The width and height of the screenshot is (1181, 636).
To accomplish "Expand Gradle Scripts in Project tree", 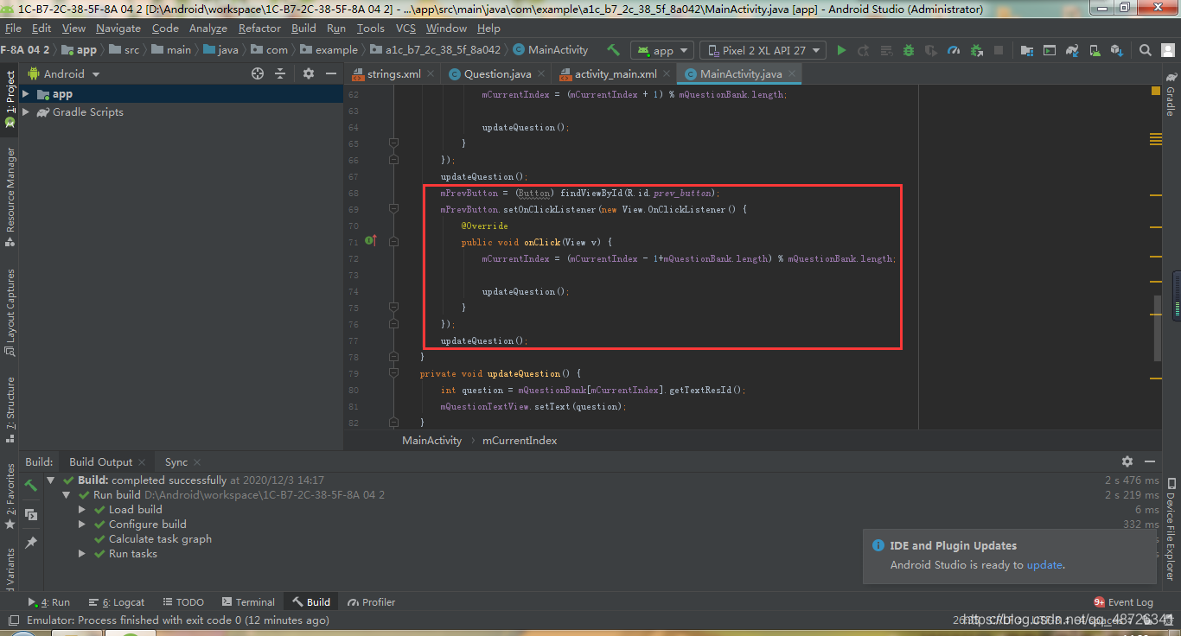I will click(x=26, y=112).
